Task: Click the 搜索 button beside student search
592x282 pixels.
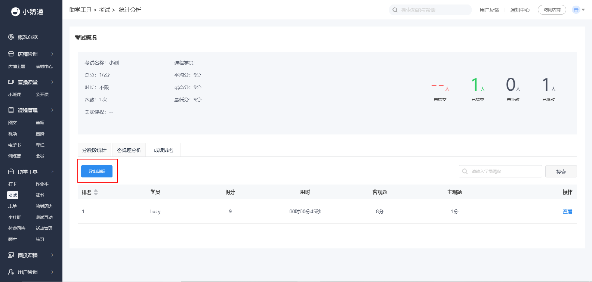Action: 561,171
